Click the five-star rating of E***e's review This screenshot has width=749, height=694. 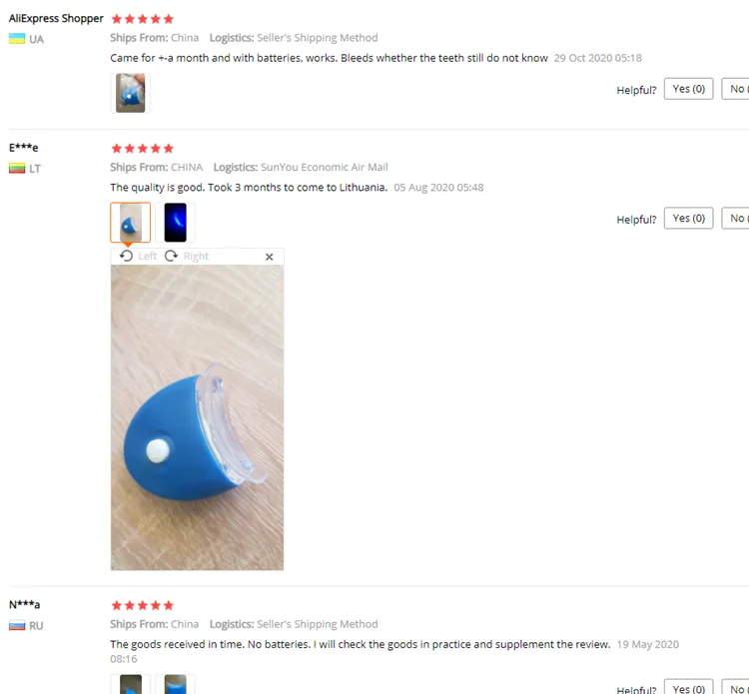click(x=143, y=149)
